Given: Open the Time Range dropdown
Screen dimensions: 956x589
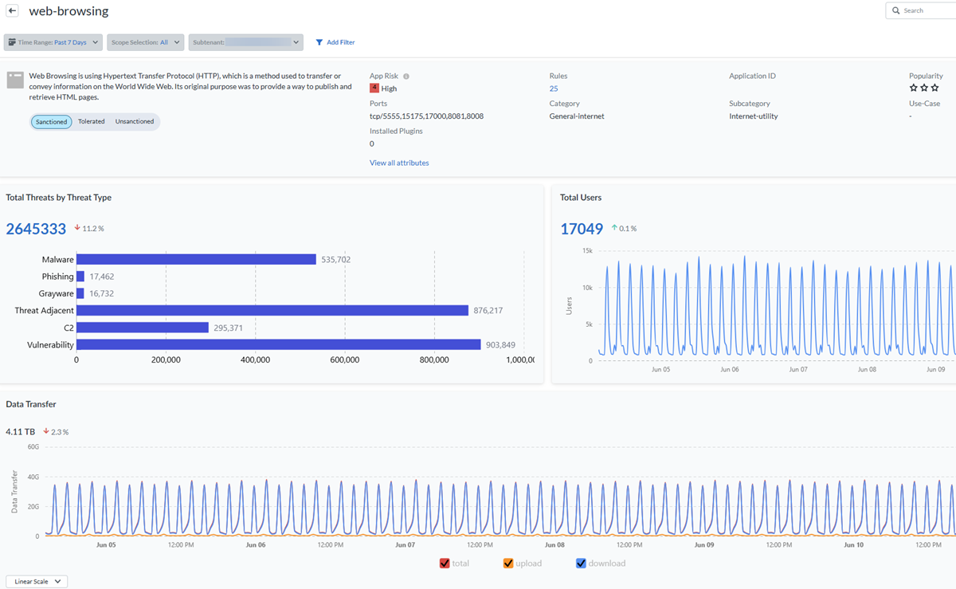Looking at the screenshot, I should click(x=53, y=42).
